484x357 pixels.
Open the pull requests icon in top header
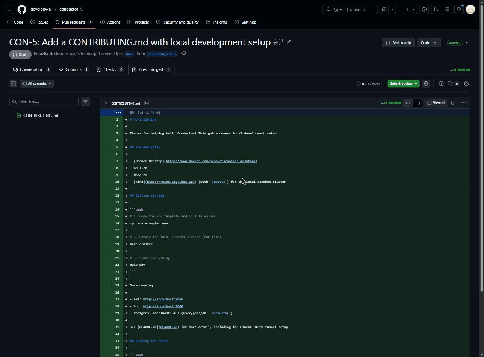pyautogui.click(x=436, y=9)
